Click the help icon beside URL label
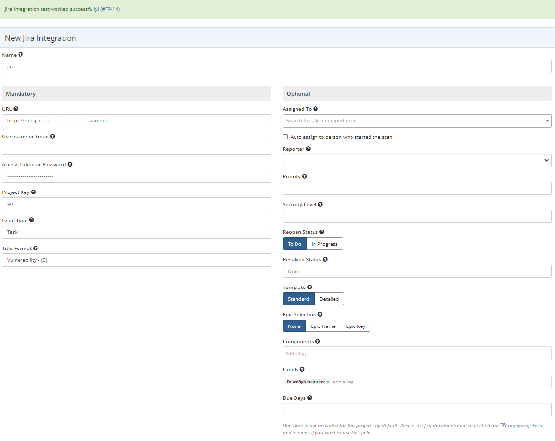Viewport: 555px width, 441px height. (16, 109)
